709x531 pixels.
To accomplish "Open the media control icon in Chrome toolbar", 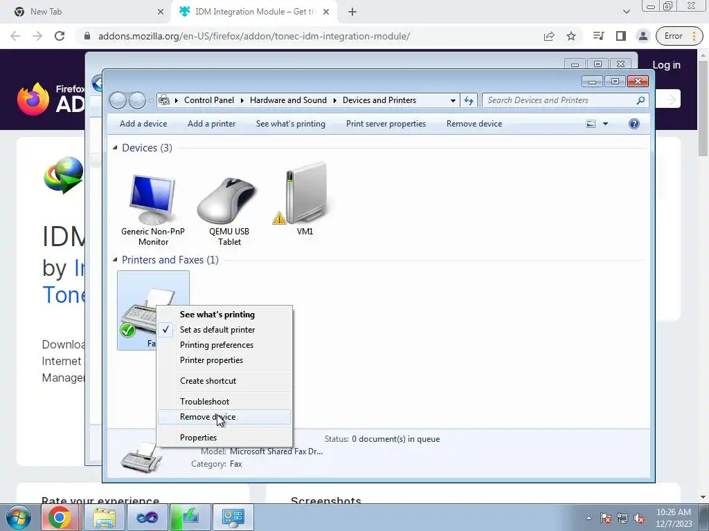I will pos(599,36).
